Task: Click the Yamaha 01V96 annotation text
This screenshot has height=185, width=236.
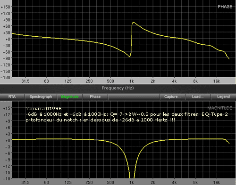Action: (43, 109)
